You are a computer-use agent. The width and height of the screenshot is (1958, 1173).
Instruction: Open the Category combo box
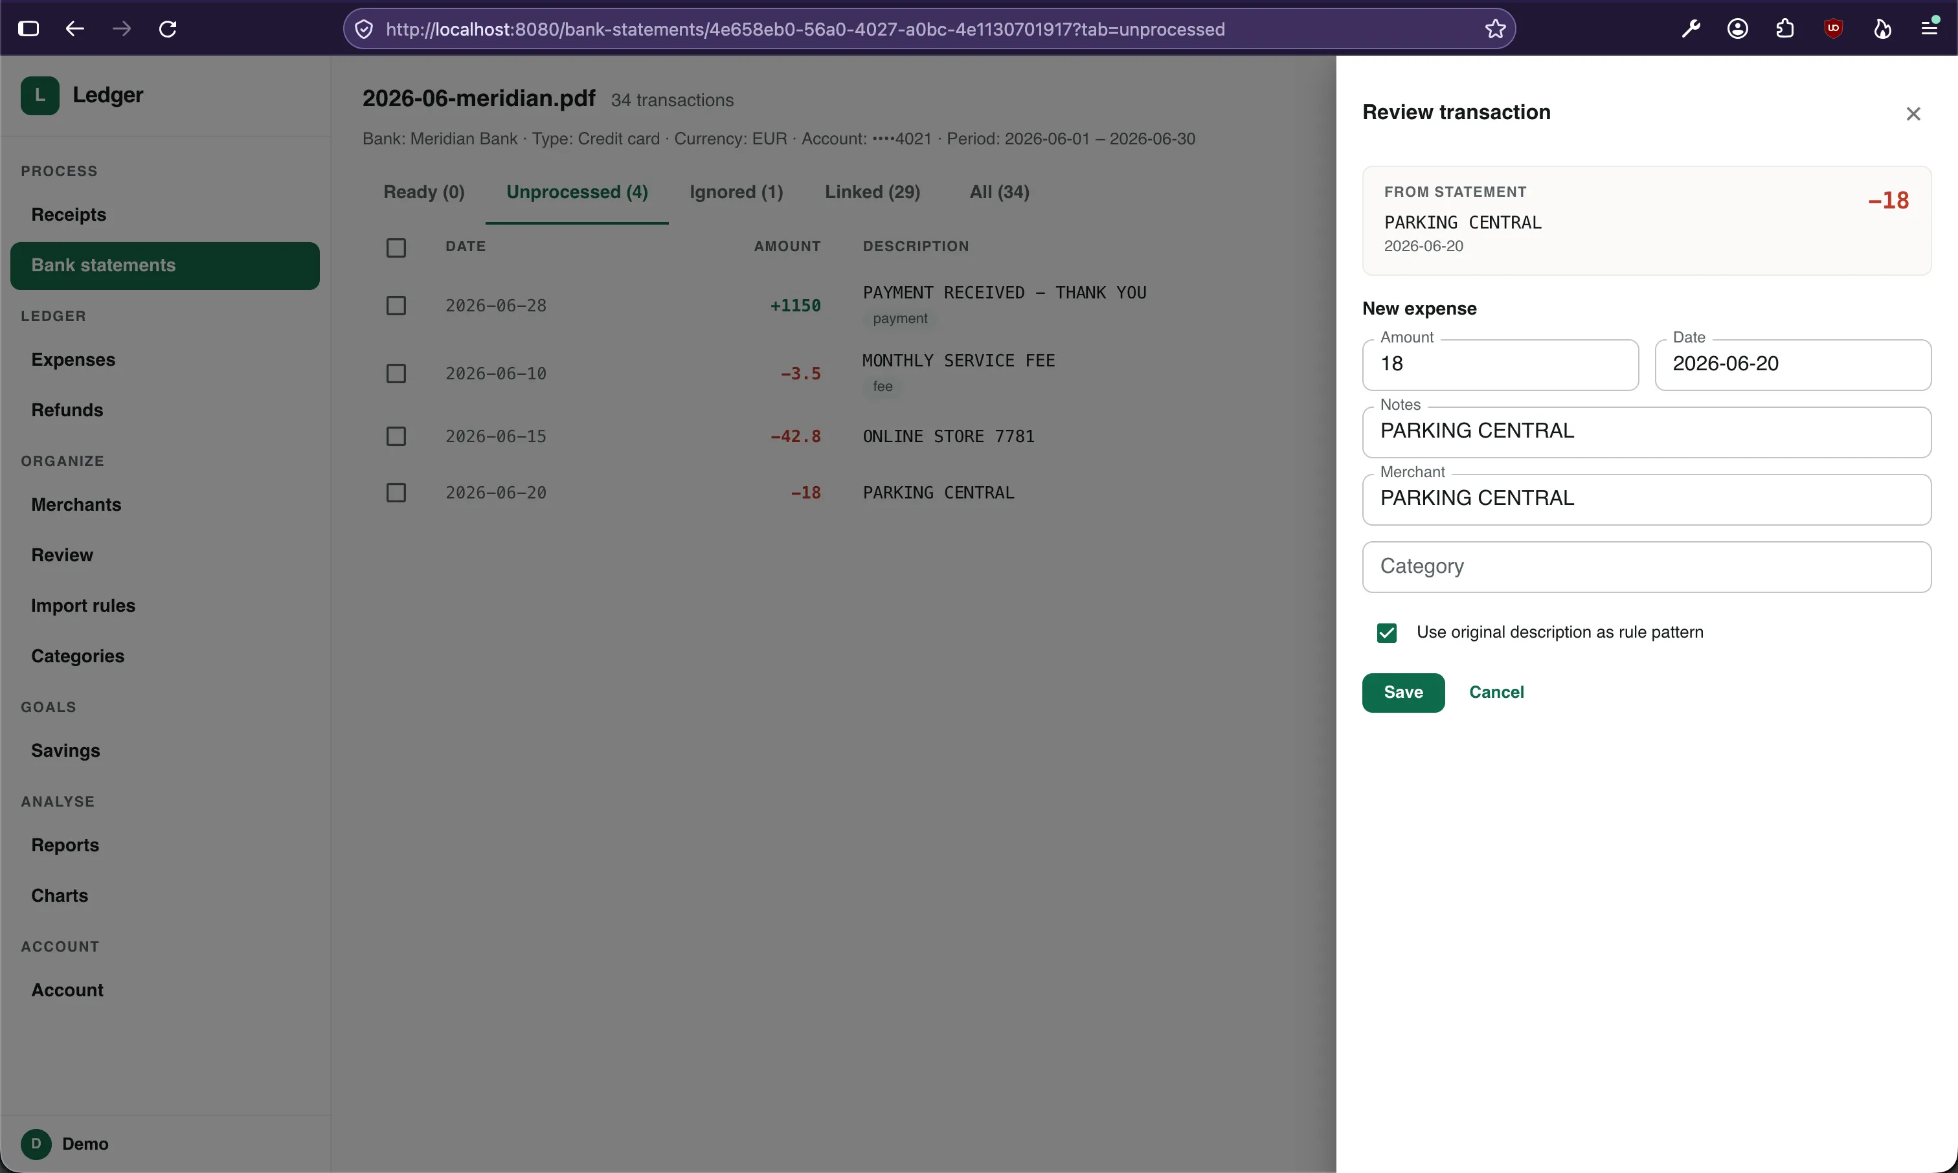(x=1647, y=566)
